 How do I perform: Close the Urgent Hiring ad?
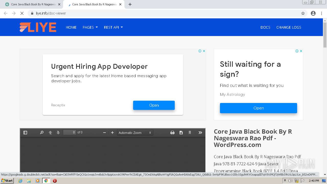coord(204,51)
